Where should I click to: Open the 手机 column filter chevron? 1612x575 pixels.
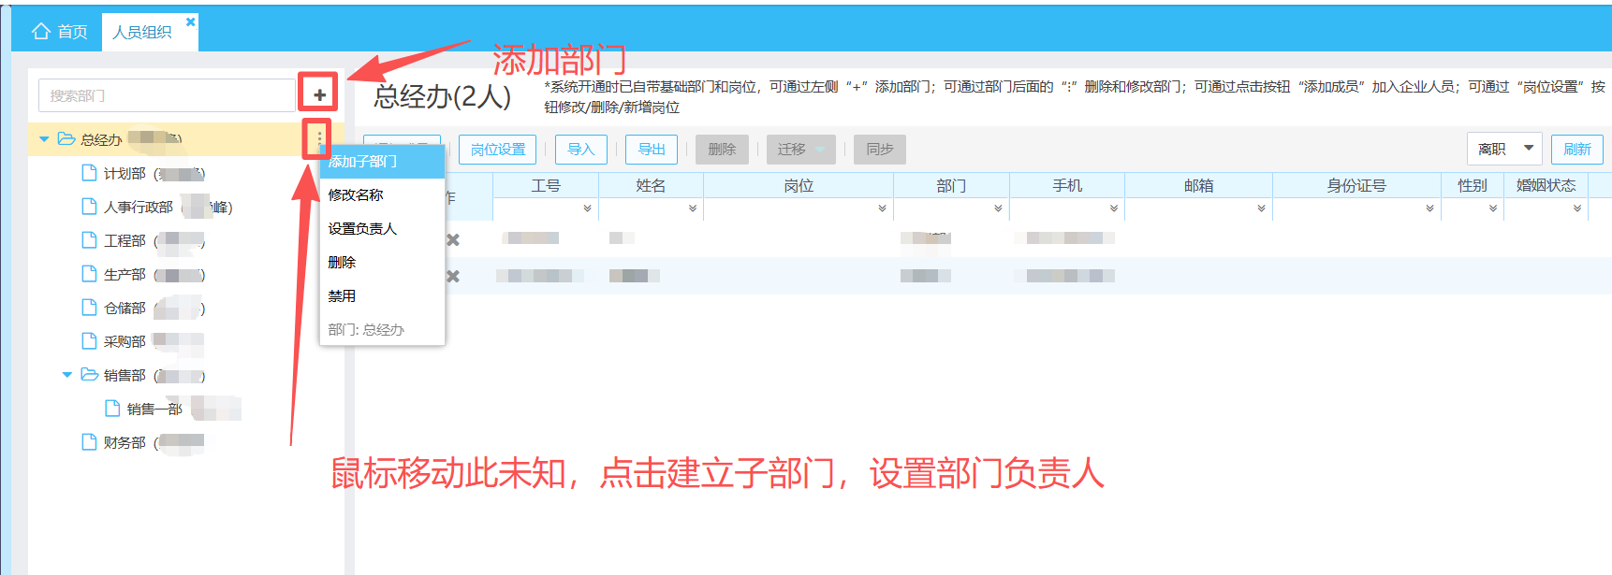click(x=1113, y=208)
